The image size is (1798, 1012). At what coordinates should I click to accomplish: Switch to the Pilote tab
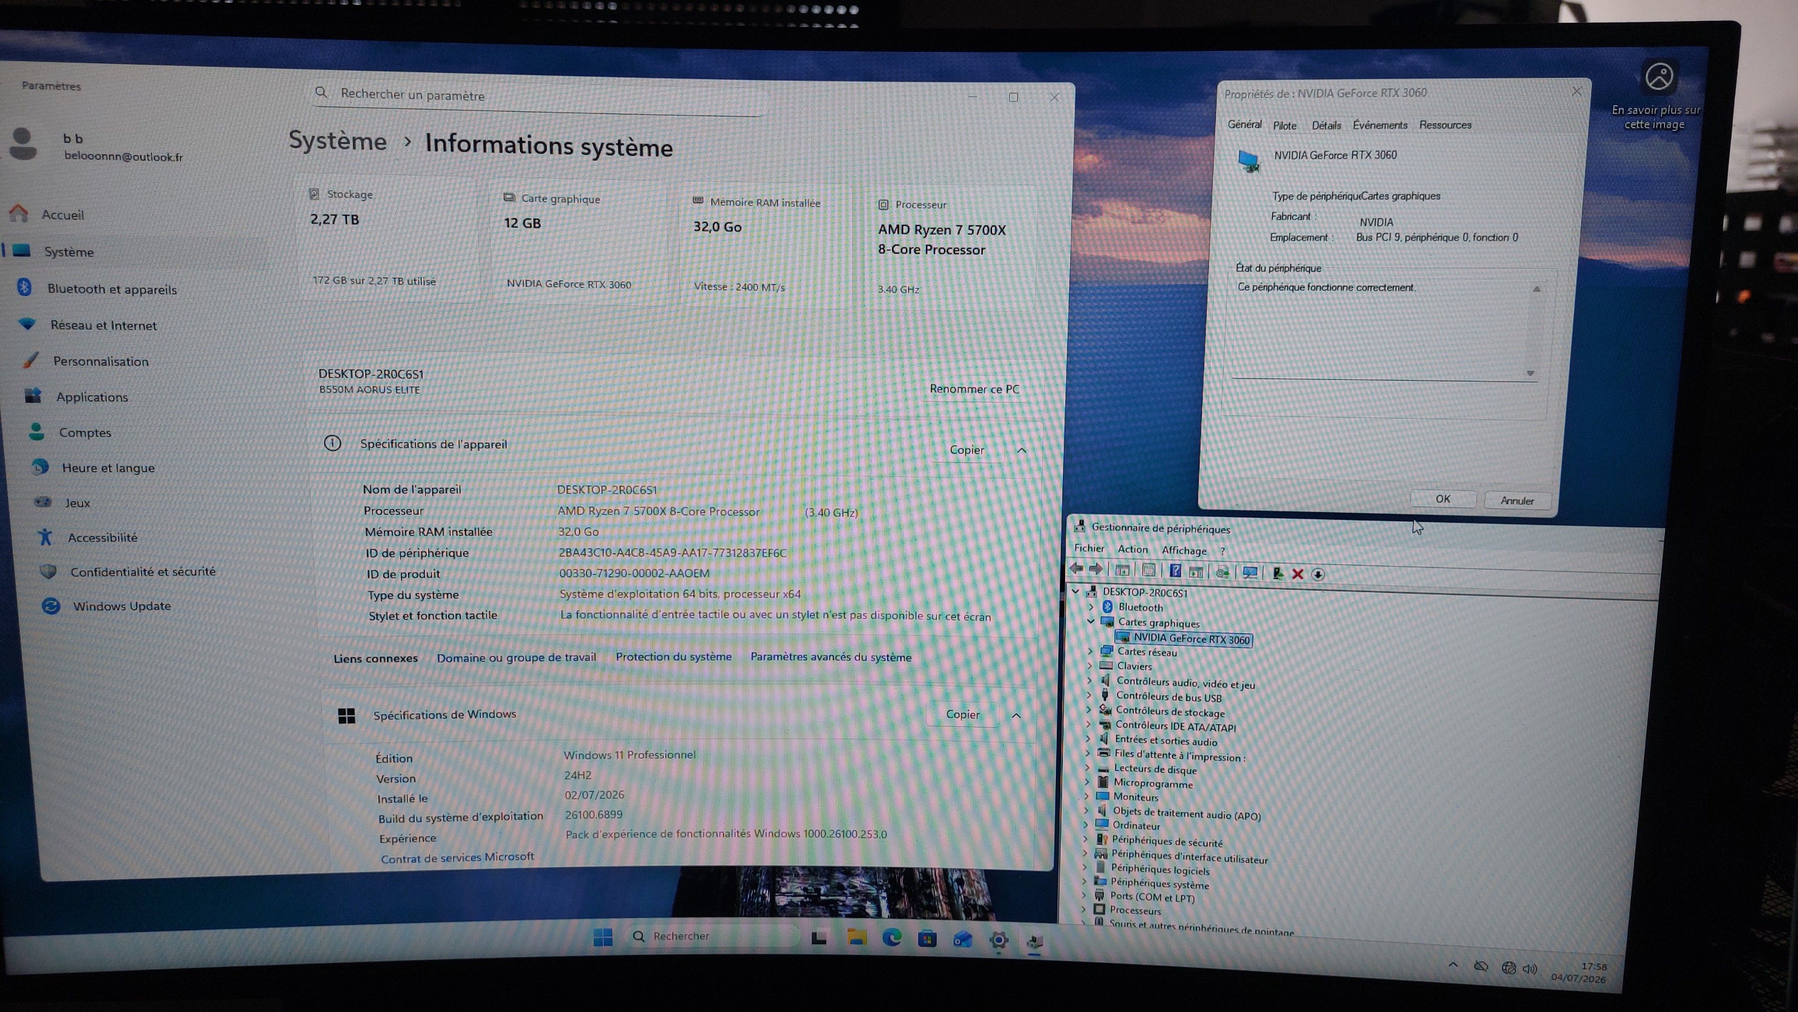coord(1284,126)
